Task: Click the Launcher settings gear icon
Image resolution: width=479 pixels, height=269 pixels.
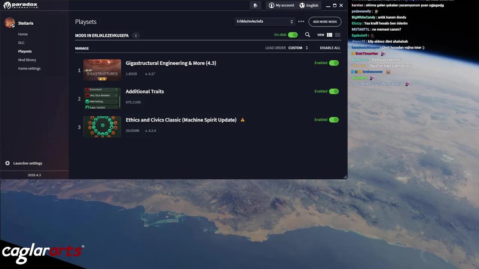Action: click(7, 163)
